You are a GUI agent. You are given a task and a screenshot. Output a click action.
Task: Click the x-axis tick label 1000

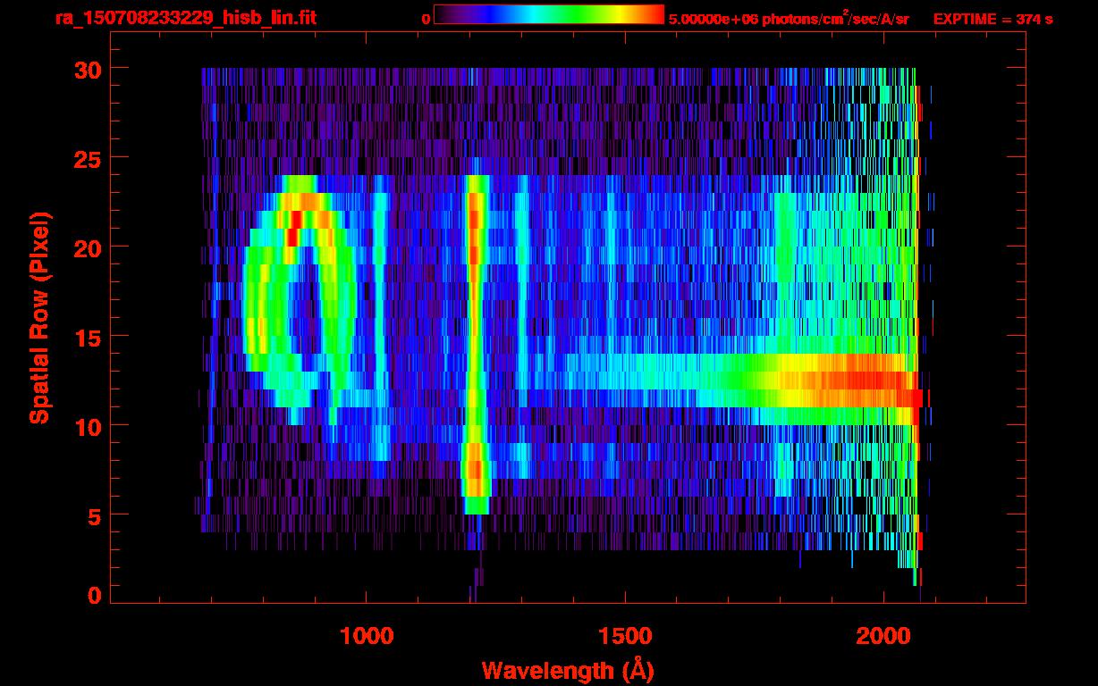pos(367,636)
